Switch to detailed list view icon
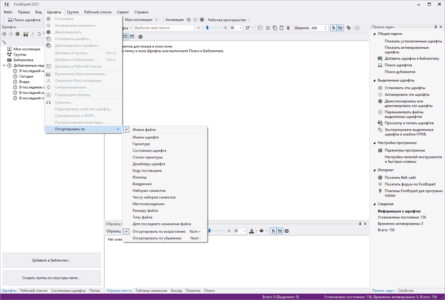The height and width of the screenshot is (300, 445). pyautogui.click(x=132, y=37)
